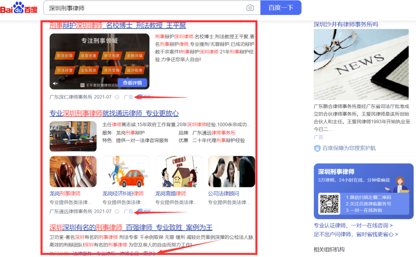Click the 广告 label under the 广东鹏合 description

tap(319, 137)
